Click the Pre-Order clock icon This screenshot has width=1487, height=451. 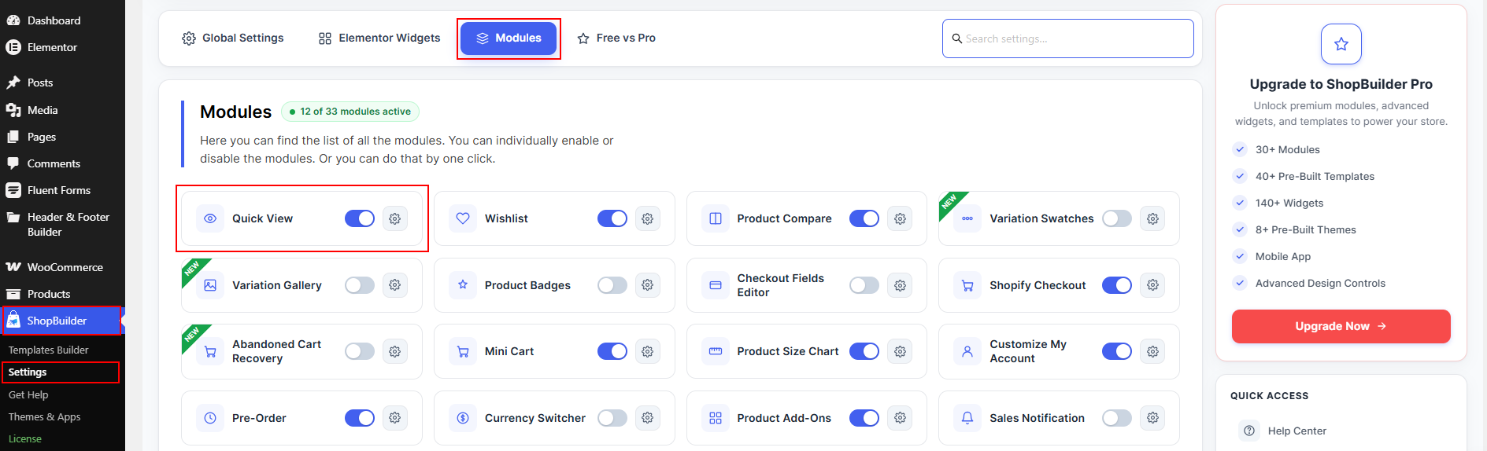point(210,418)
